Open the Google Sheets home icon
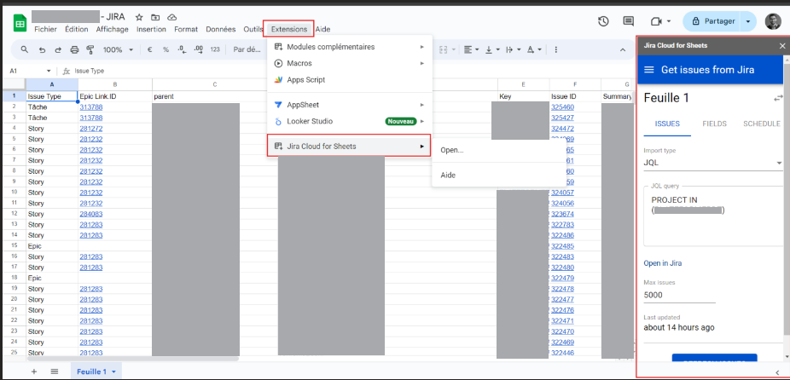The image size is (790, 380). pos(20,23)
